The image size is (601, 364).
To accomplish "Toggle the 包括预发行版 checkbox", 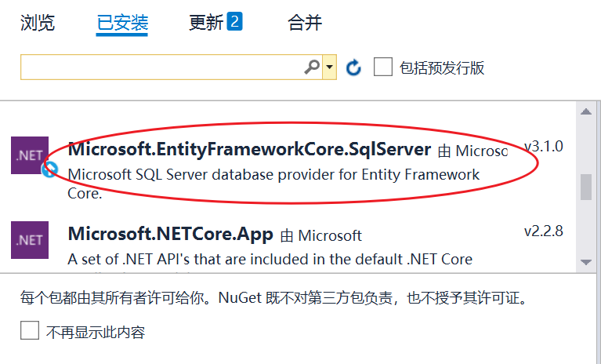I will (x=383, y=67).
